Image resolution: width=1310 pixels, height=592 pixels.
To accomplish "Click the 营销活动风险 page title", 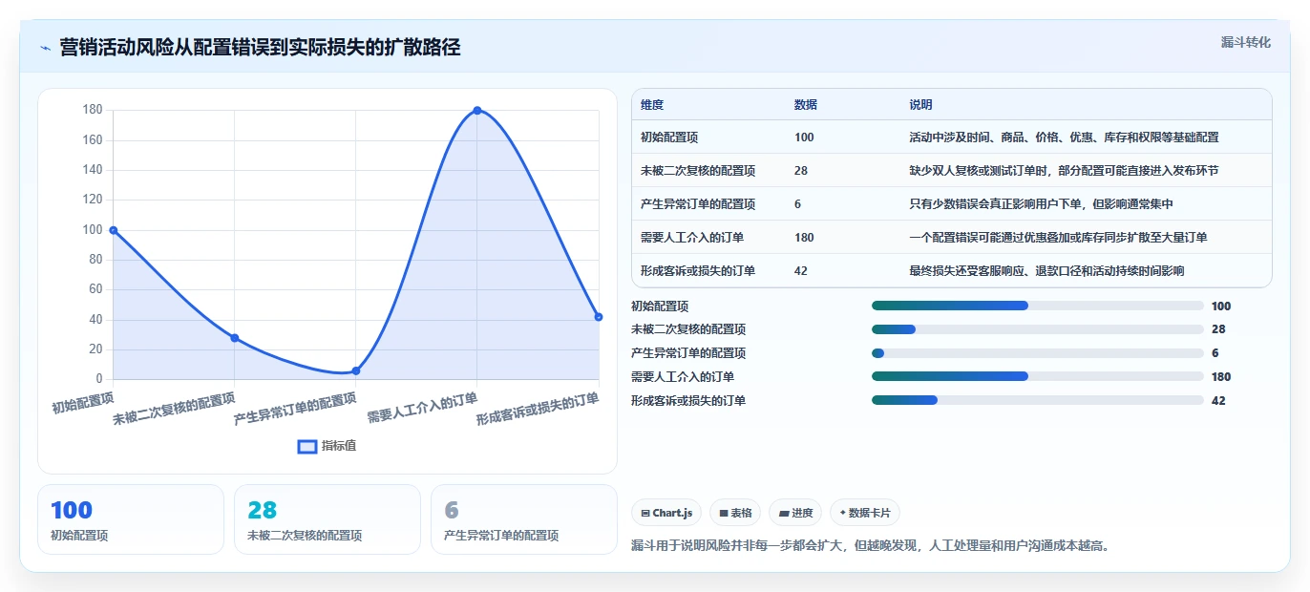I will tap(260, 47).
